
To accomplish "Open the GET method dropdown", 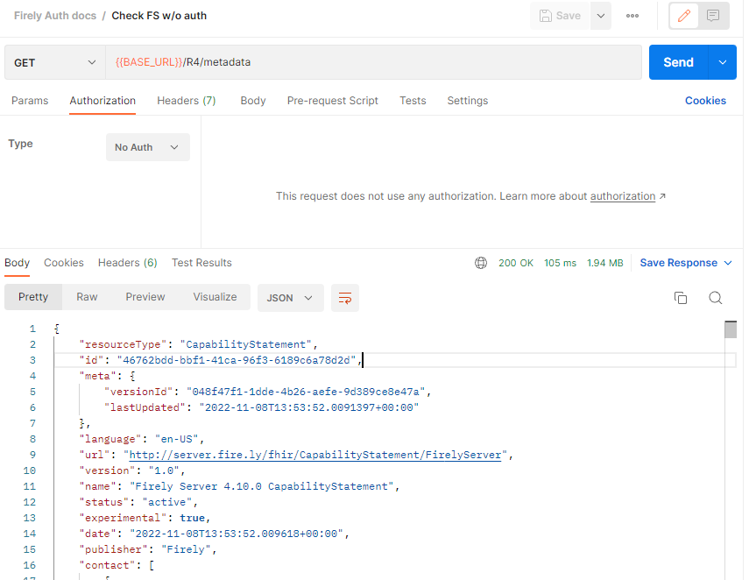I will 55,62.
